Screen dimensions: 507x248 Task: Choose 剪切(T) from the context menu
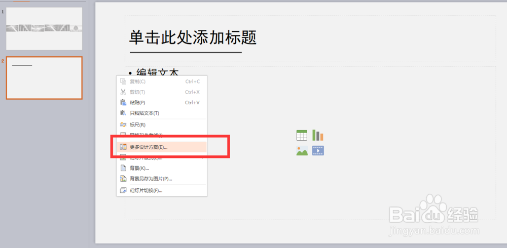pyautogui.click(x=162, y=92)
